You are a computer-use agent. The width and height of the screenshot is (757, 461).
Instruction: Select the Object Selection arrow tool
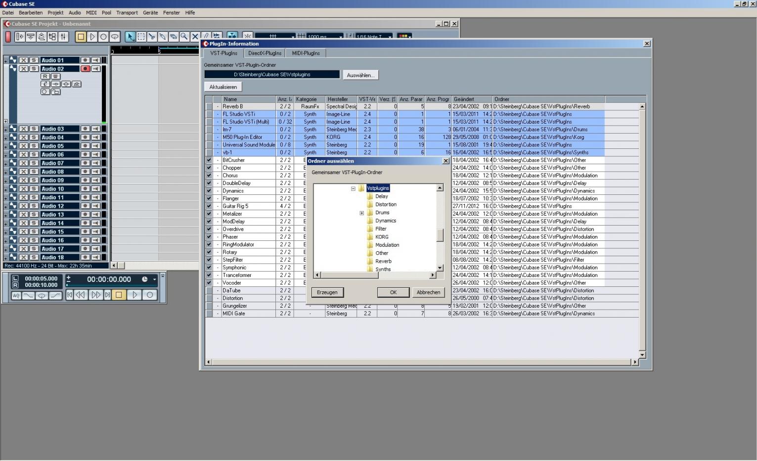click(131, 37)
